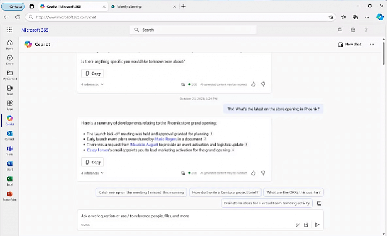Send the message with the arrow icon
The height and width of the screenshot is (236, 387).
click(317, 224)
